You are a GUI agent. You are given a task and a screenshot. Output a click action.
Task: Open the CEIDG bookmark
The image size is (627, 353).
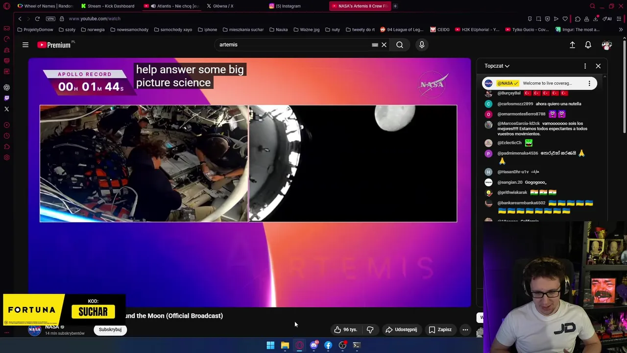[440, 29]
